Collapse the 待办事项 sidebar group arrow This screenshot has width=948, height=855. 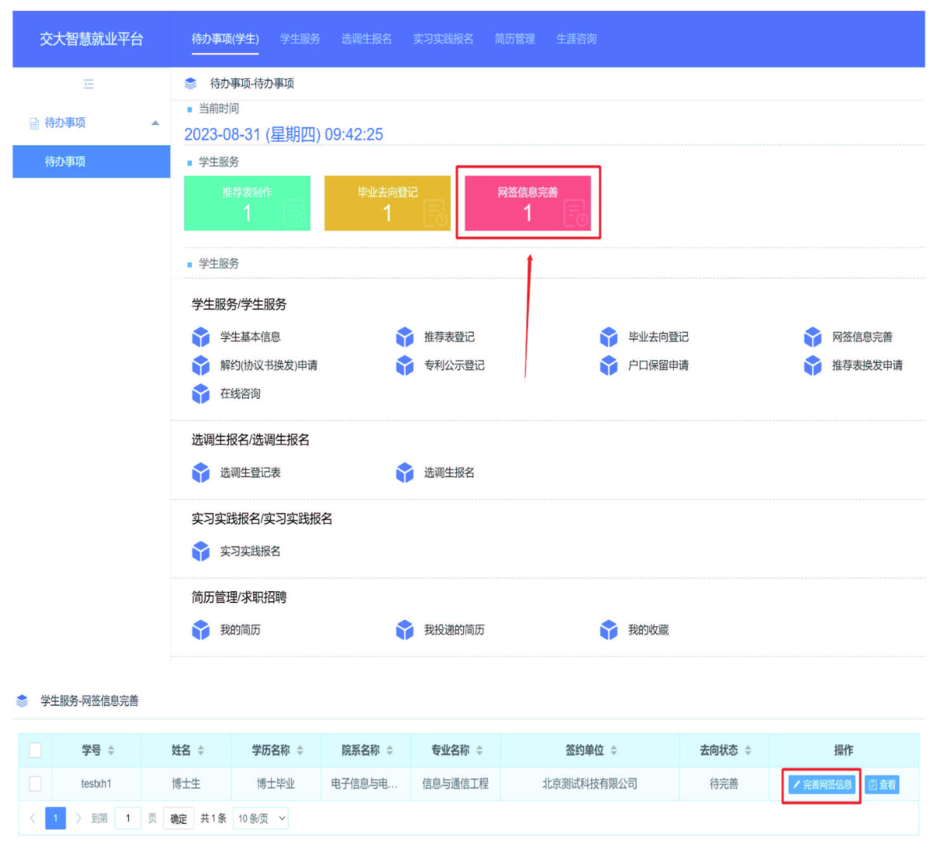coord(155,123)
